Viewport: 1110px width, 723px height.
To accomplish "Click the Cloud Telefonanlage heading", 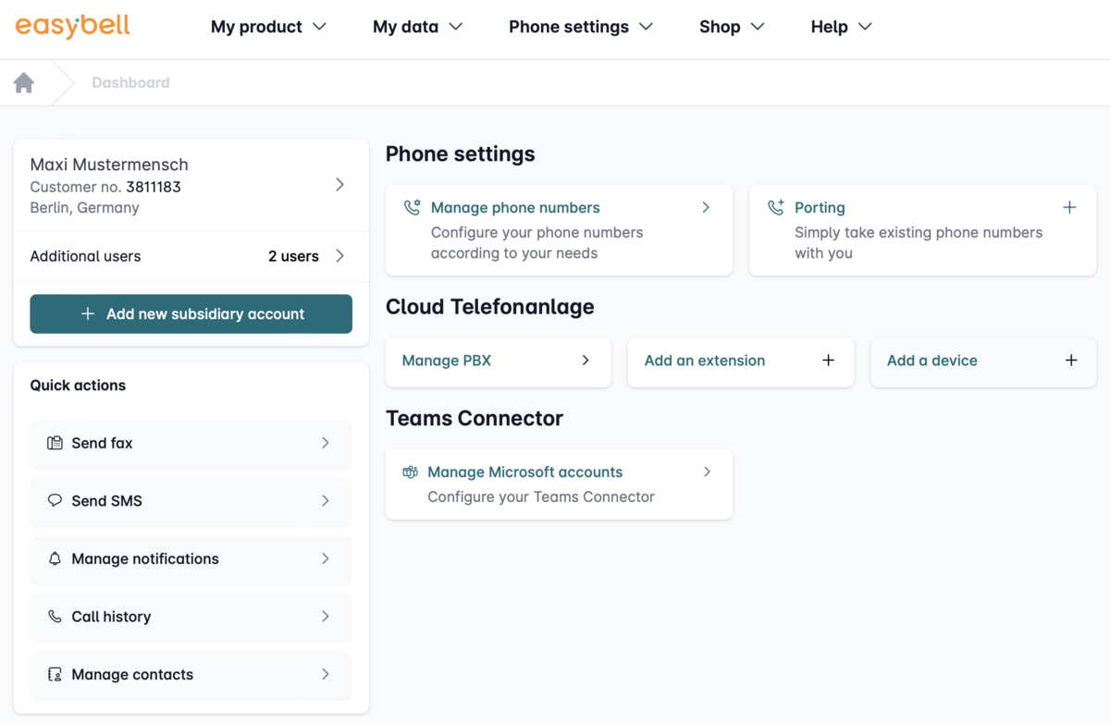I will click(490, 307).
